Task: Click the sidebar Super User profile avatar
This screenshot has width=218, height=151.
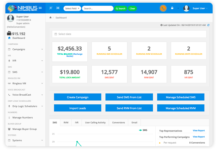Action: click(x=10, y=18)
